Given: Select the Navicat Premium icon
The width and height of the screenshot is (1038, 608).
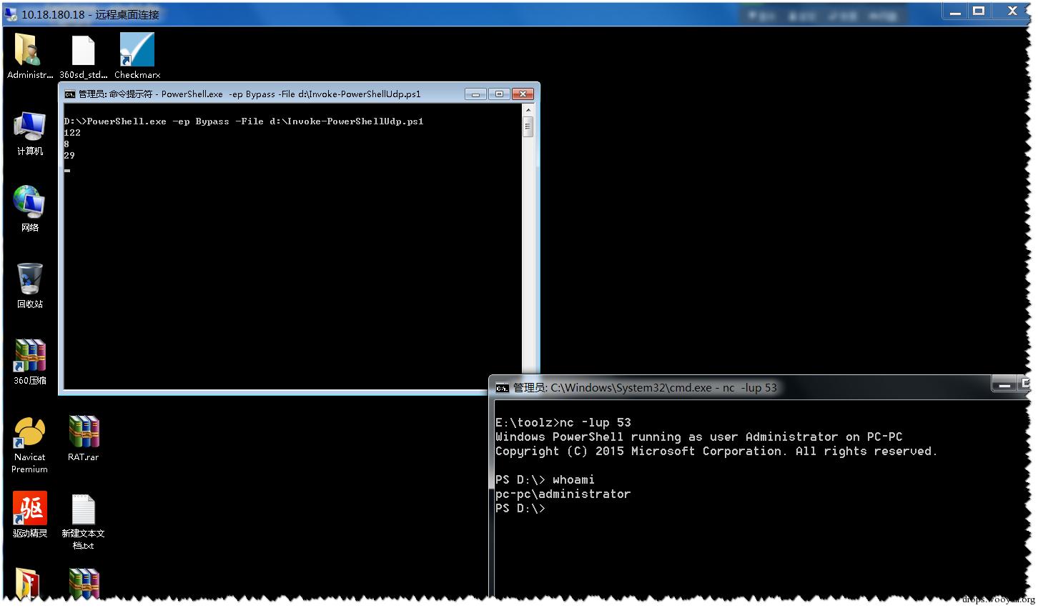Looking at the screenshot, I should click(x=29, y=444).
